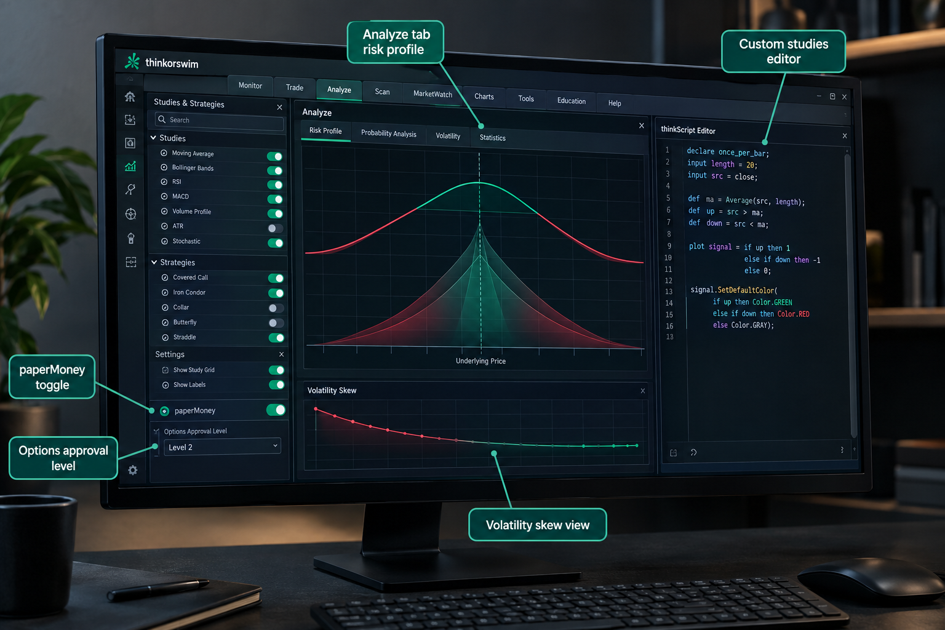Click the Search field in Studies panel
The width and height of the screenshot is (945, 630).
click(x=220, y=121)
